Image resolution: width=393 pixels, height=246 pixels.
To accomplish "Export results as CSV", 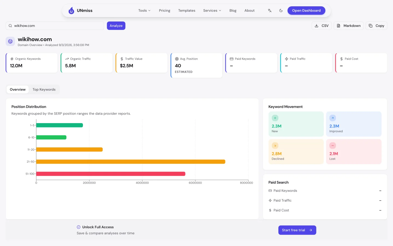I will click(x=322, y=26).
